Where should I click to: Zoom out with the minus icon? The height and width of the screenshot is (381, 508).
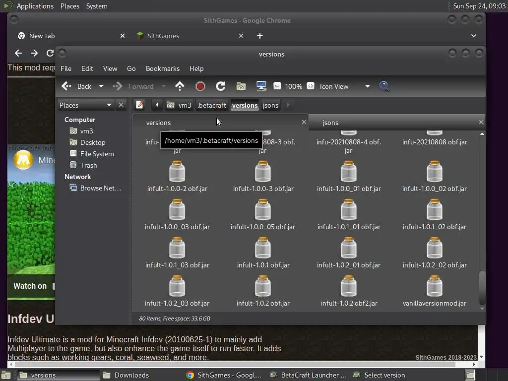pos(277,86)
